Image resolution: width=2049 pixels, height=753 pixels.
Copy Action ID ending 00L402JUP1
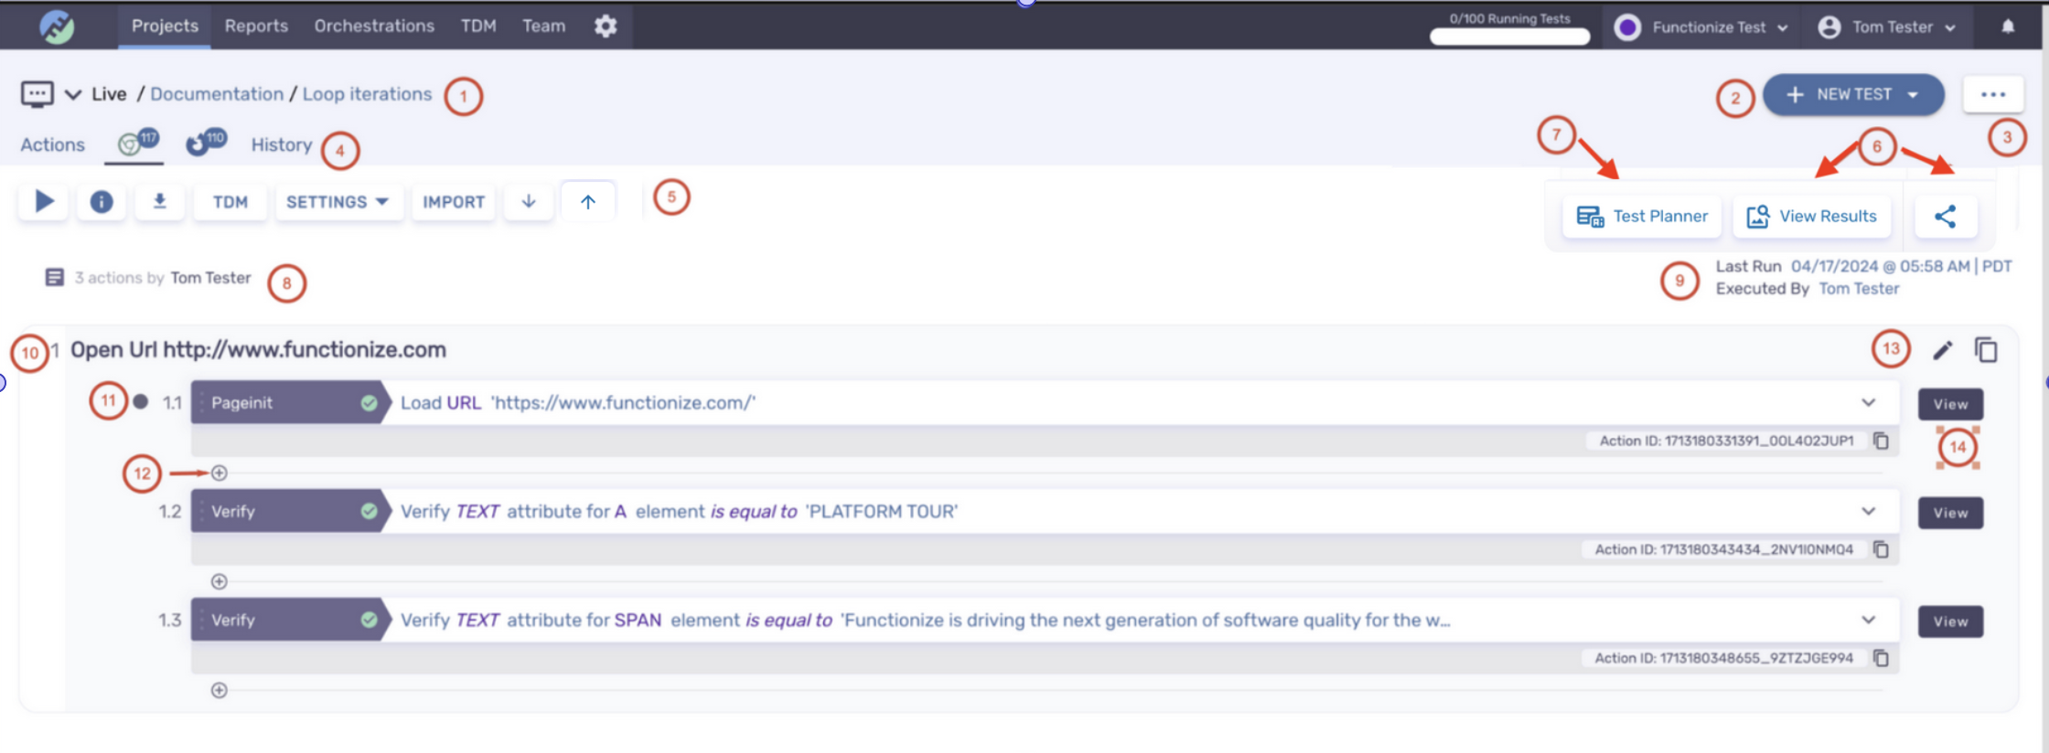pos(1881,440)
